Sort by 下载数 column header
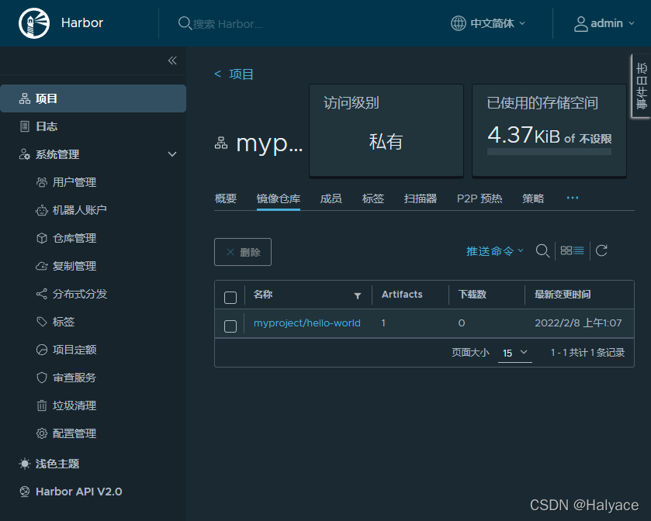The height and width of the screenshot is (521, 651). (x=472, y=295)
